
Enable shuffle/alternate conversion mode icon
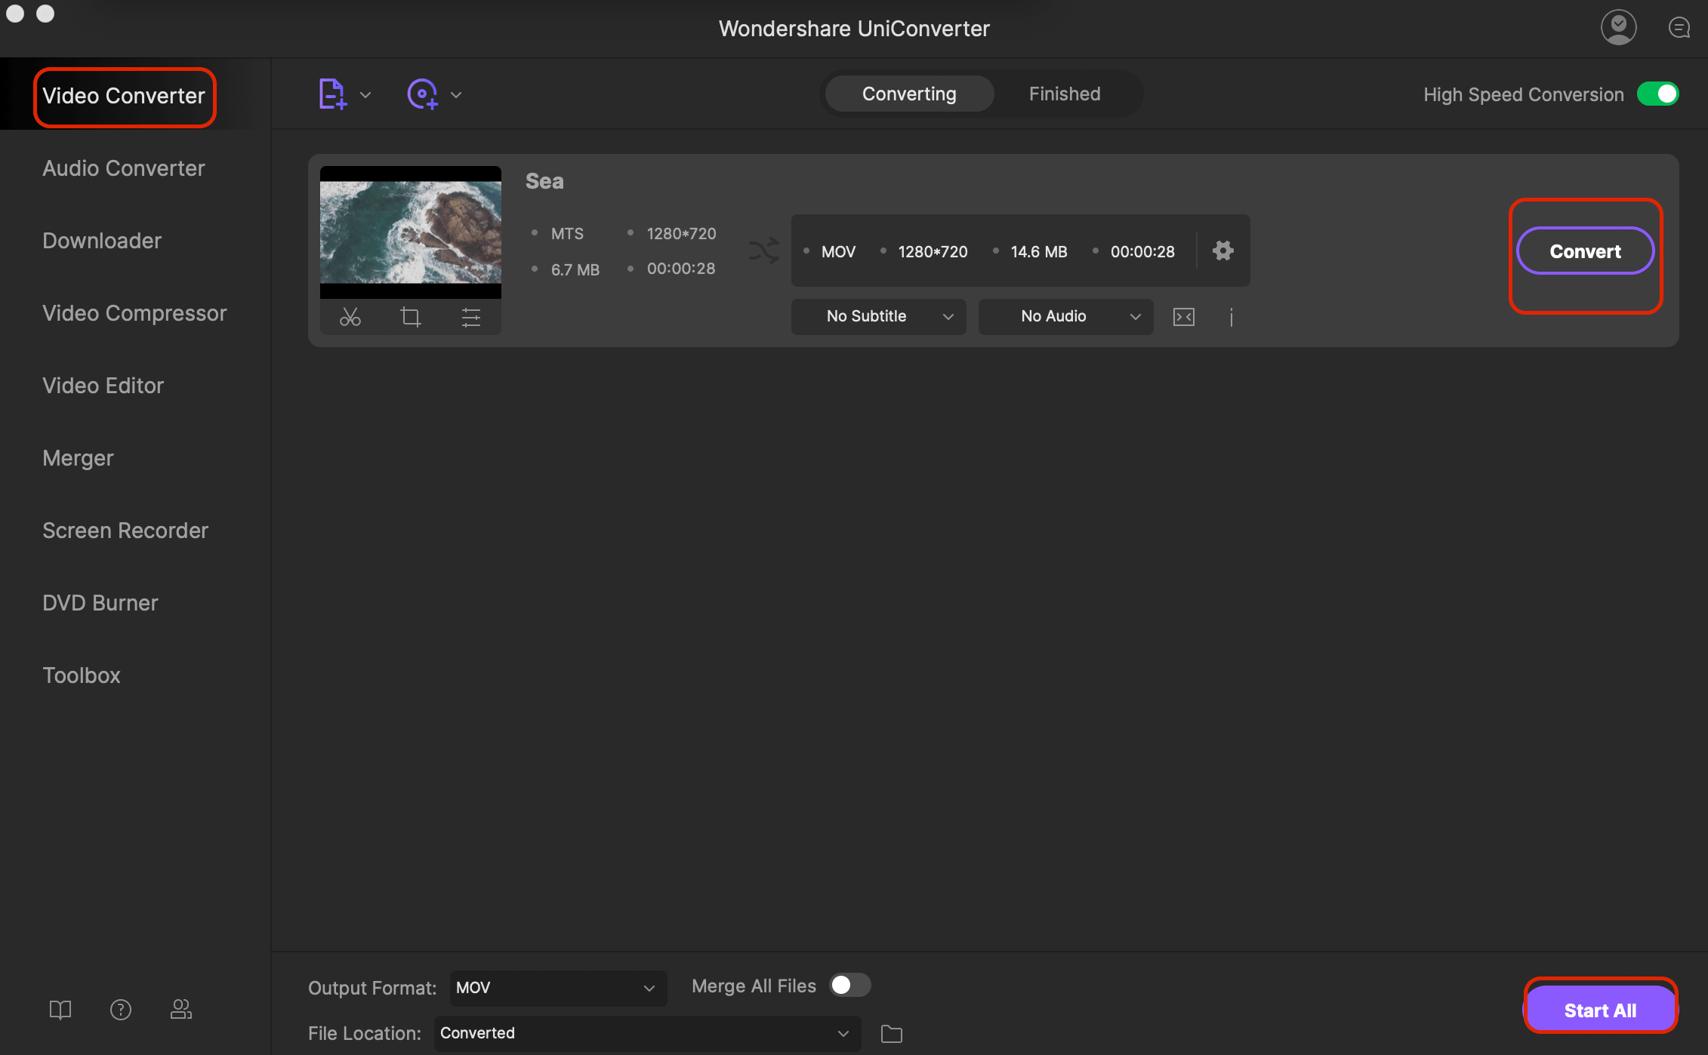763,251
